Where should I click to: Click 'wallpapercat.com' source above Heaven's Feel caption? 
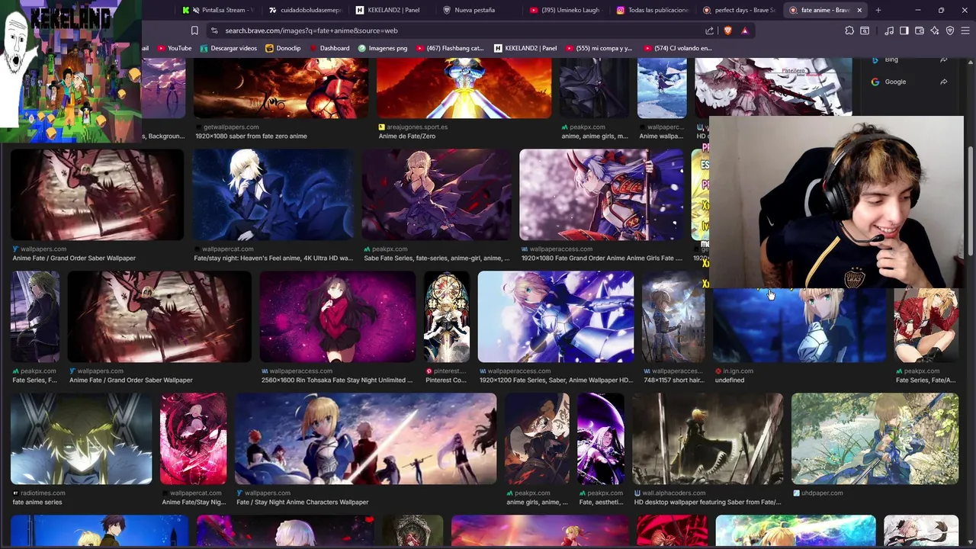tap(227, 249)
